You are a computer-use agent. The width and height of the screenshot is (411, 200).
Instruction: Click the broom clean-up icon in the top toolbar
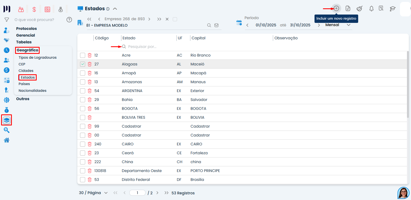click(360, 8)
